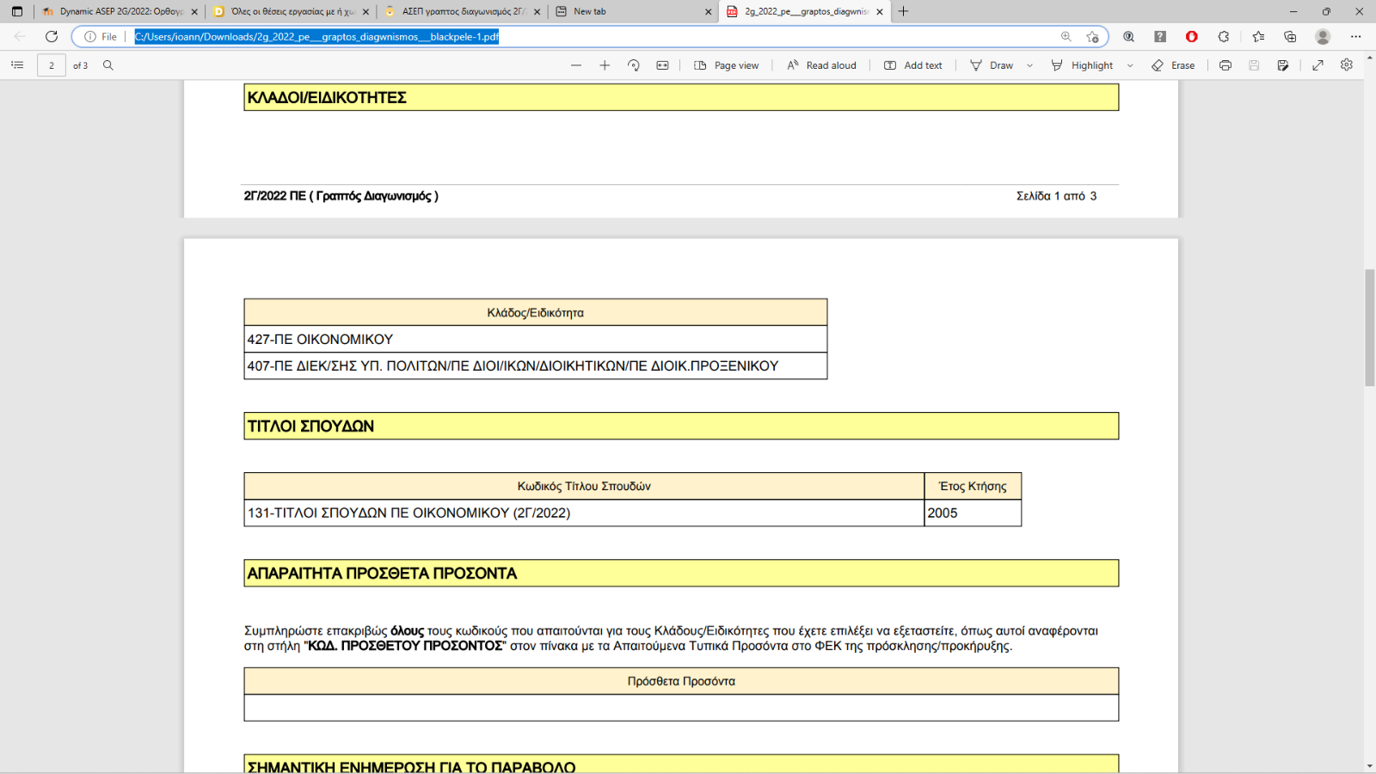Expand the Highlight color dropdown

(x=1130, y=65)
